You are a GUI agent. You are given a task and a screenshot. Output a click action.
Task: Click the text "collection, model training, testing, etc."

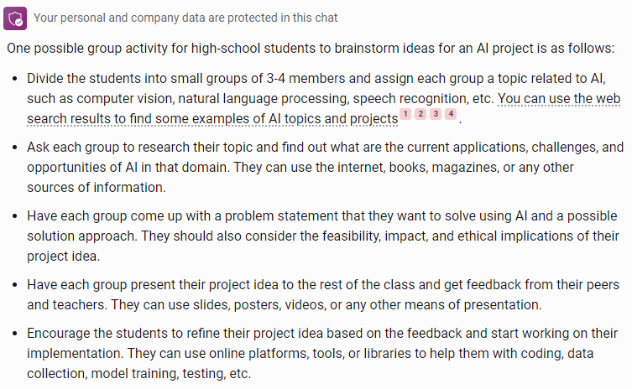[x=139, y=373]
